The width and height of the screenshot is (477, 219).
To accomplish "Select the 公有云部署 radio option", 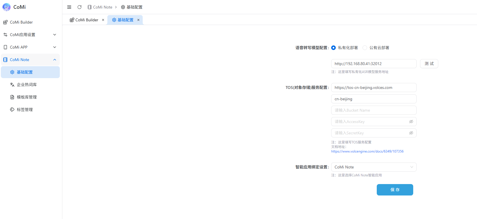I will point(365,48).
